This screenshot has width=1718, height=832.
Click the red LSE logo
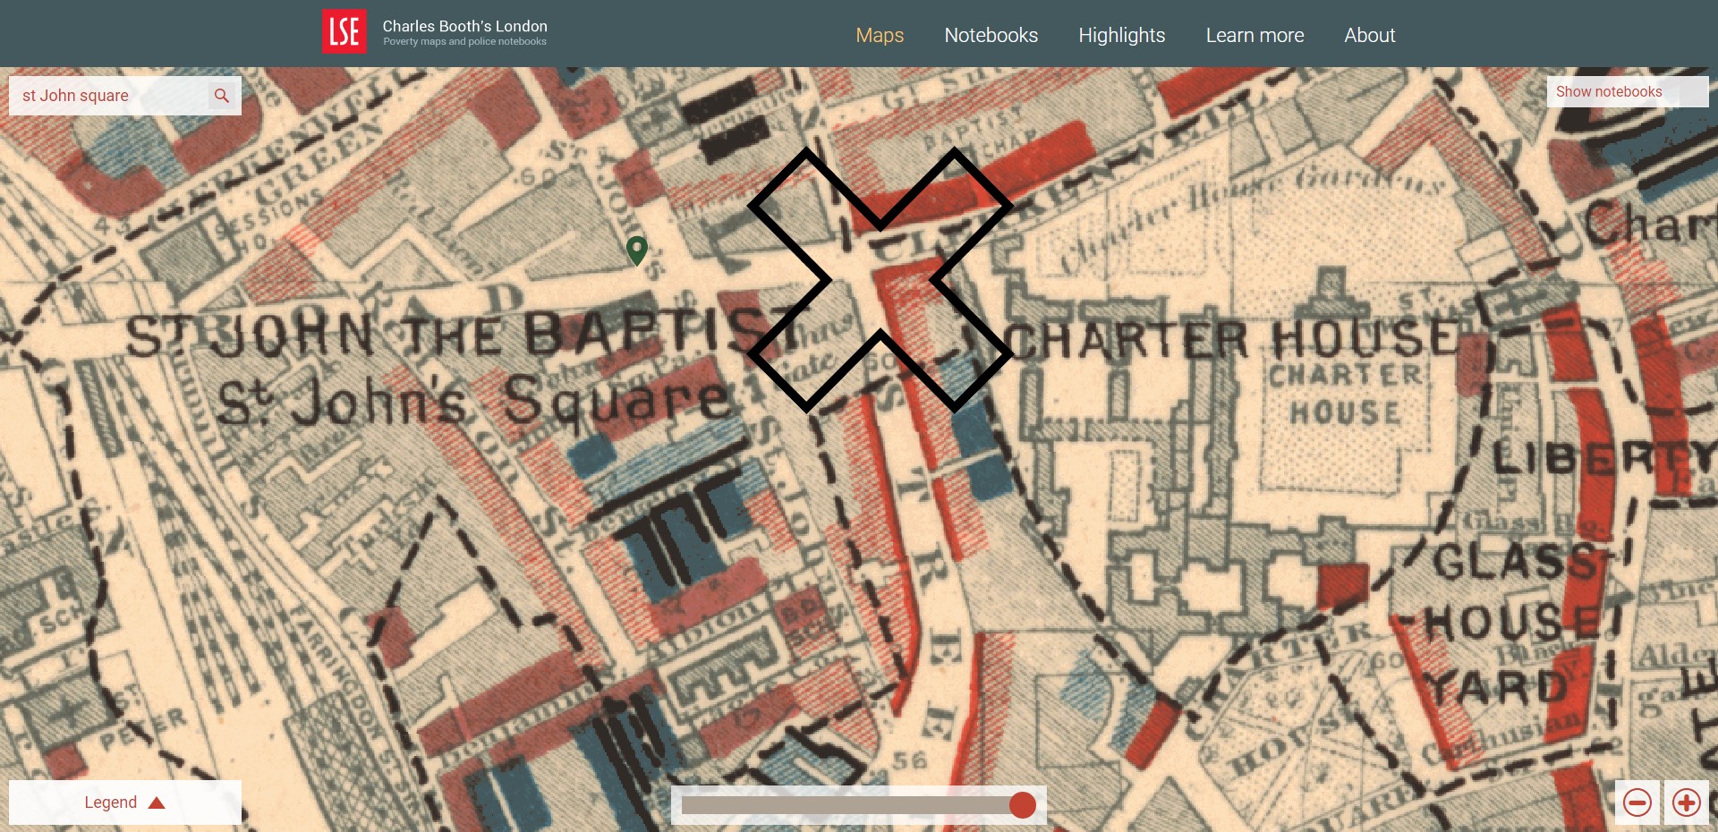click(x=344, y=32)
